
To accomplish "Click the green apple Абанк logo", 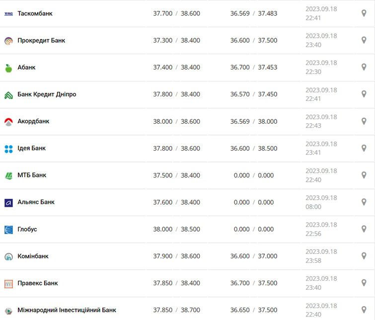I will pos(8,68).
